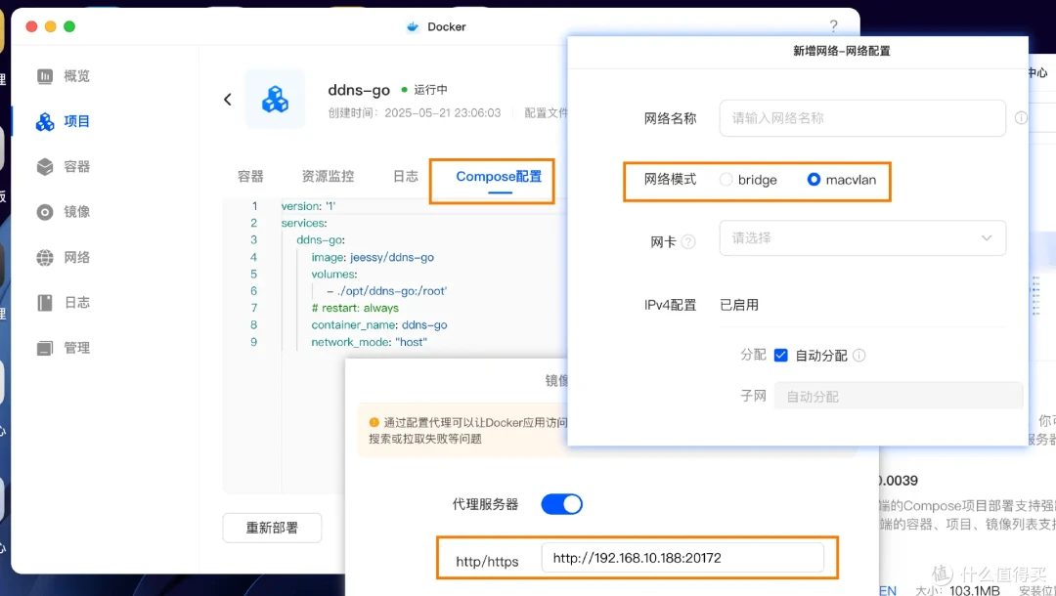Switch to the 日志 tab of ddns-go
Image resolution: width=1056 pixels, height=596 pixels.
click(x=406, y=176)
